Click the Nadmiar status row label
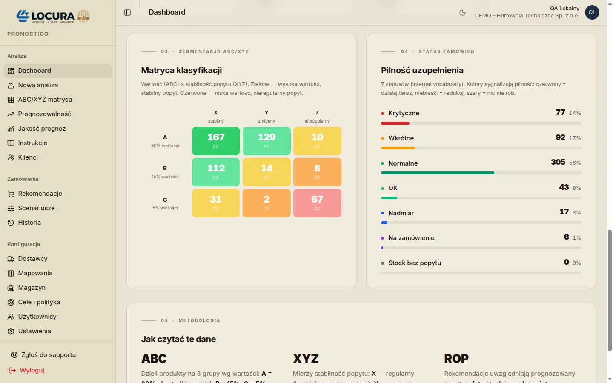The width and height of the screenshot is (613, 383). (x=401, y=213)
